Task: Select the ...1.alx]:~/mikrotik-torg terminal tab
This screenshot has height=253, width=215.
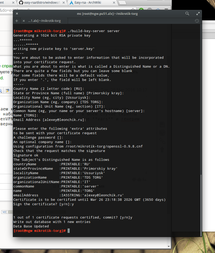Action: point(44,21)
